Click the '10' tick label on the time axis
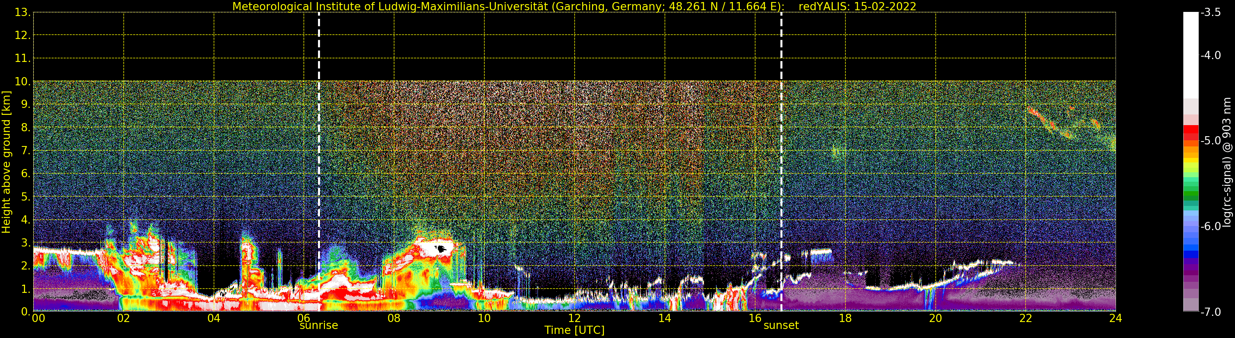 click(x=484, y=318)
